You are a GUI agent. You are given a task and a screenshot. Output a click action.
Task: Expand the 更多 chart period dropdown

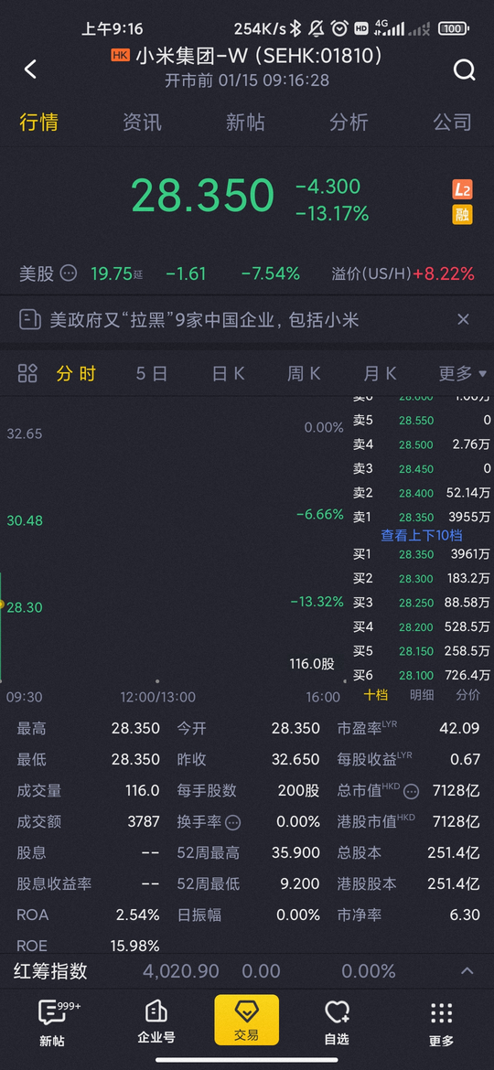463,373
